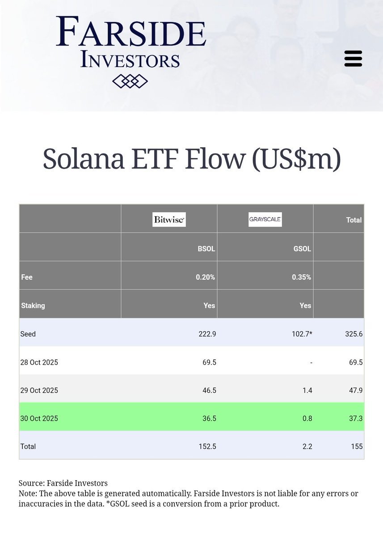Select the 29 Oct 2025 date cell

pos(39,390)
